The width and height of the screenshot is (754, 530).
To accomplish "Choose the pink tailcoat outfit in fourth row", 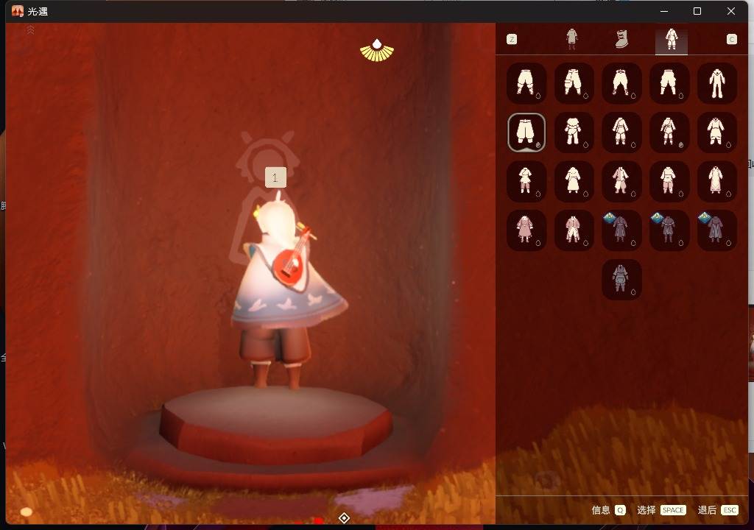I will coord(574,230).
